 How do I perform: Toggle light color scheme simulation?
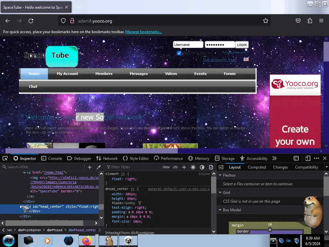click(193, 167)
